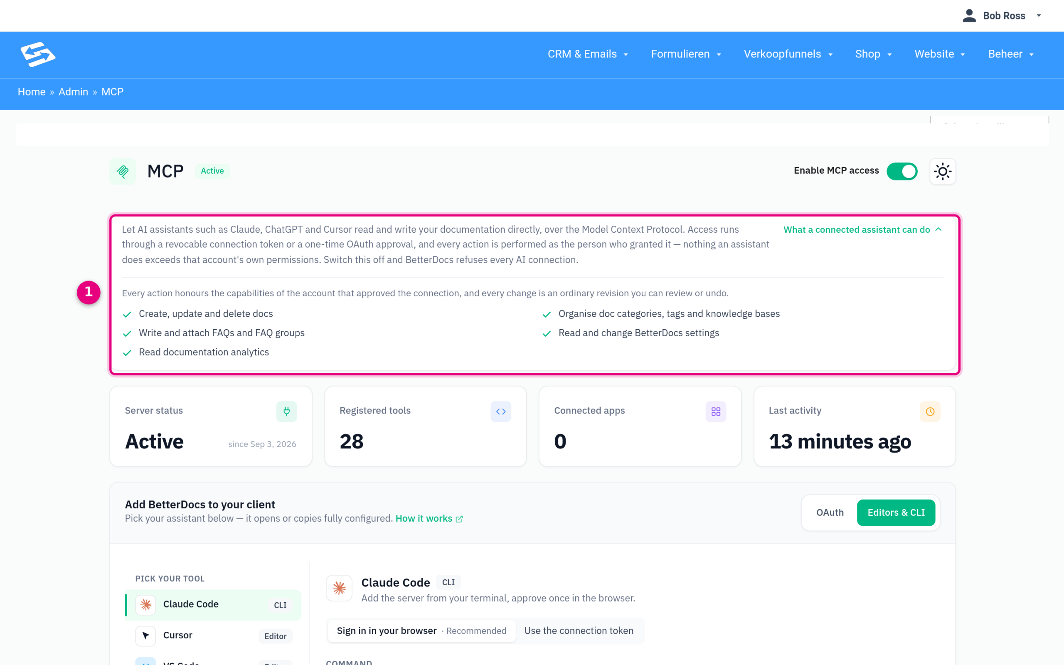
Task: Click the PICK YOUR TOOL label
Action: point(170,579)
